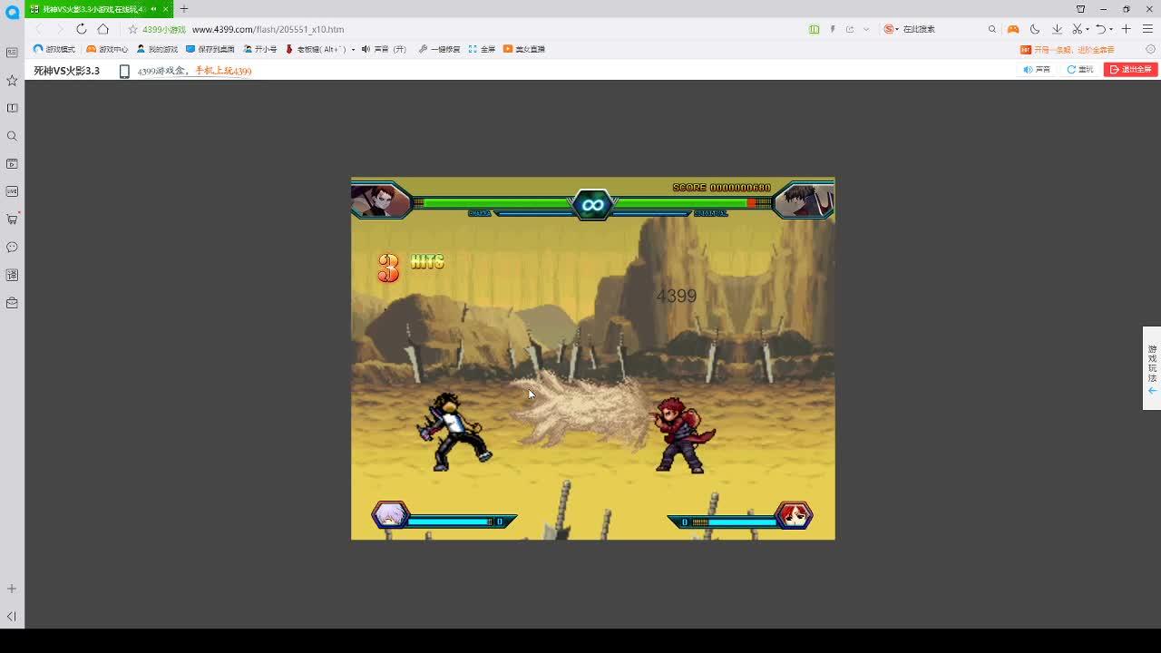Click the lightning speed-mode icon

(833, 29)
